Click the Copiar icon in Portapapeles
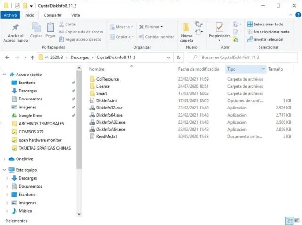 point(36,30)
